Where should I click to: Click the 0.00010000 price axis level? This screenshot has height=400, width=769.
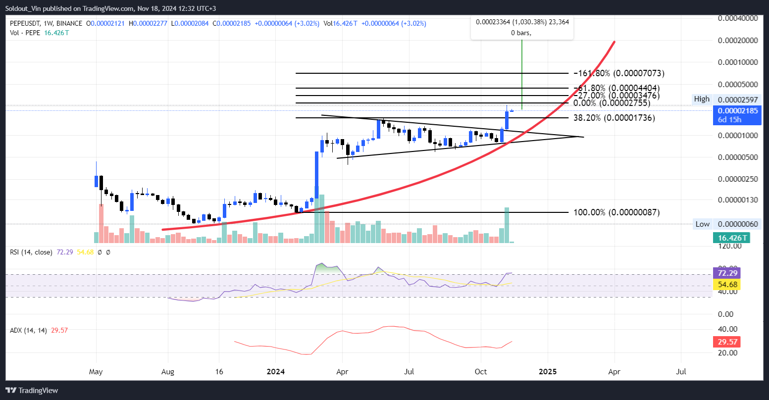pyautogui.click(x=738, y=62)
